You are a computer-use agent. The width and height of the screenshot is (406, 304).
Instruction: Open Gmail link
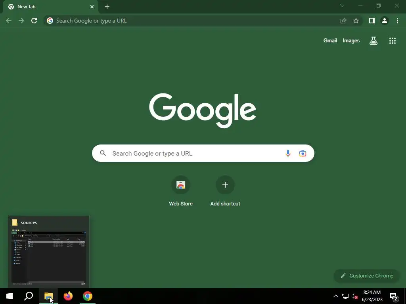pyautogui.click(x=330, y=41)
